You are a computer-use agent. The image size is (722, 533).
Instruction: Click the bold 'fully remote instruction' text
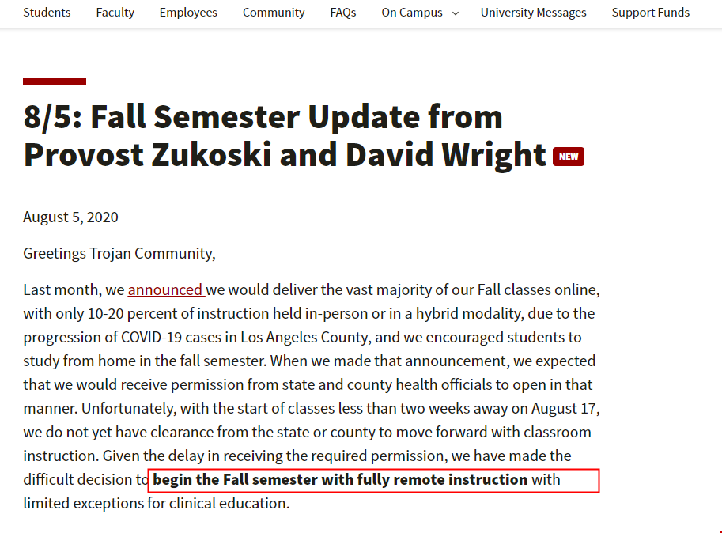pos(442,479)
